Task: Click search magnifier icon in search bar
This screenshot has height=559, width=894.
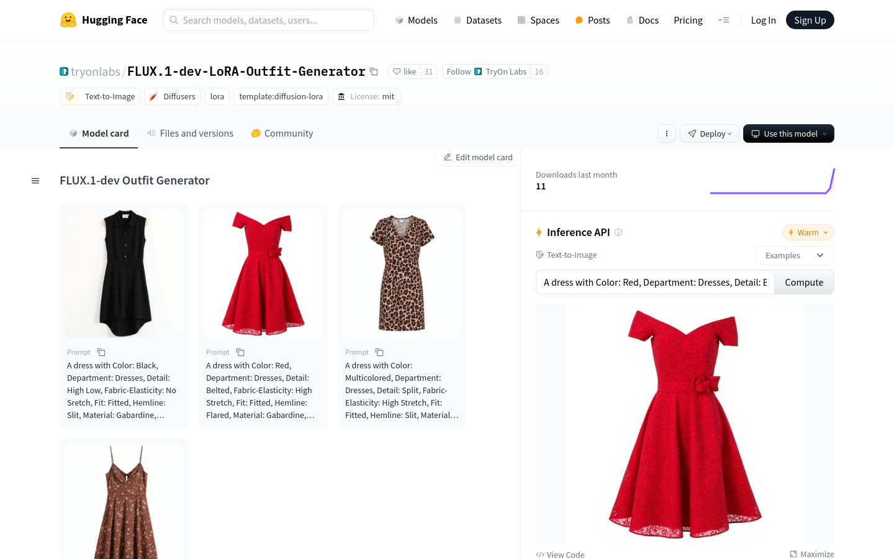Action: tap(174, 20)
